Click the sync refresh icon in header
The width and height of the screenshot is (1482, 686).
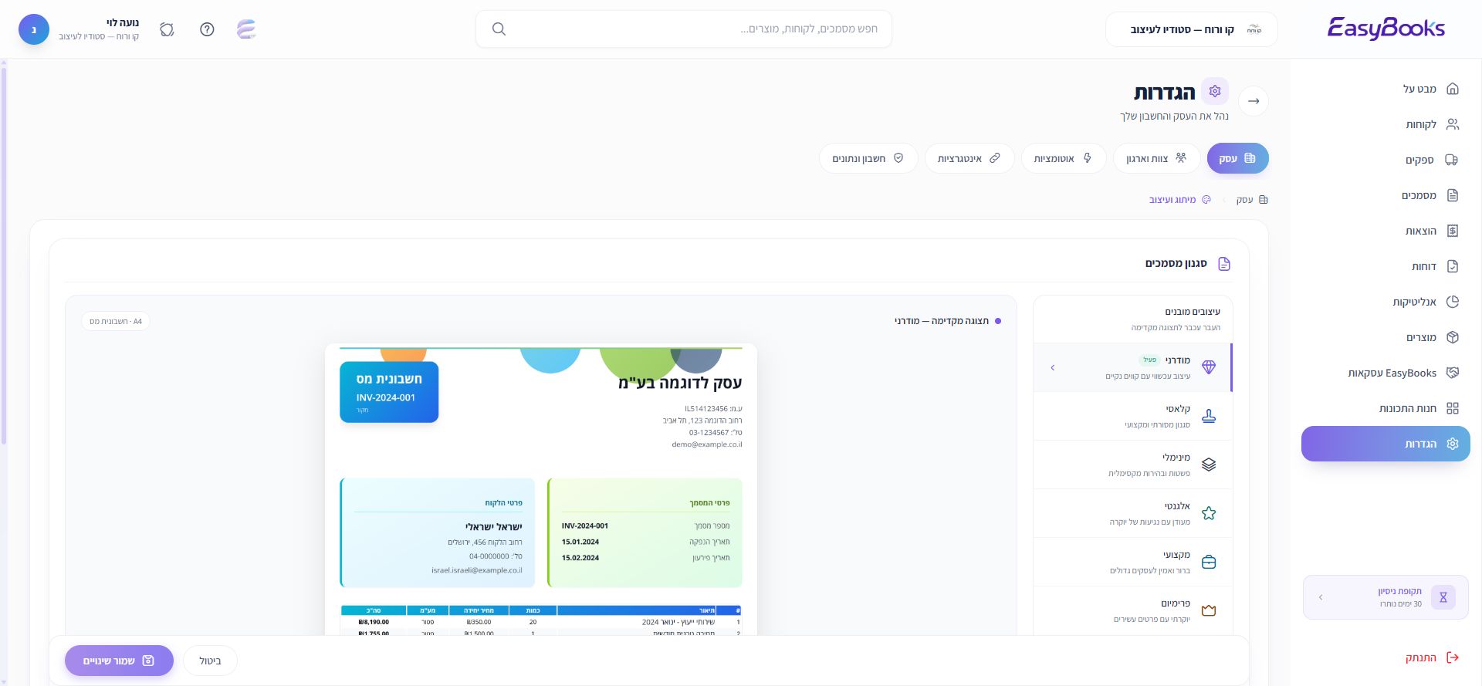click(167, 29)
